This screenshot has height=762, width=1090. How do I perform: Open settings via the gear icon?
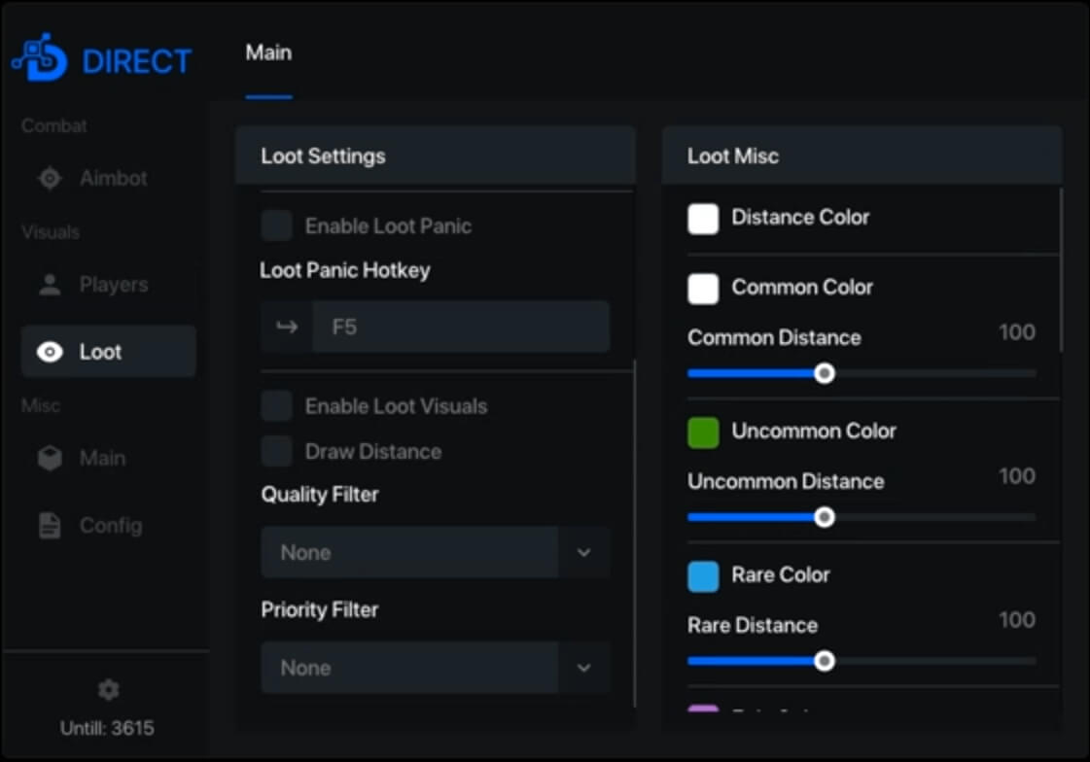click(108, 690)
